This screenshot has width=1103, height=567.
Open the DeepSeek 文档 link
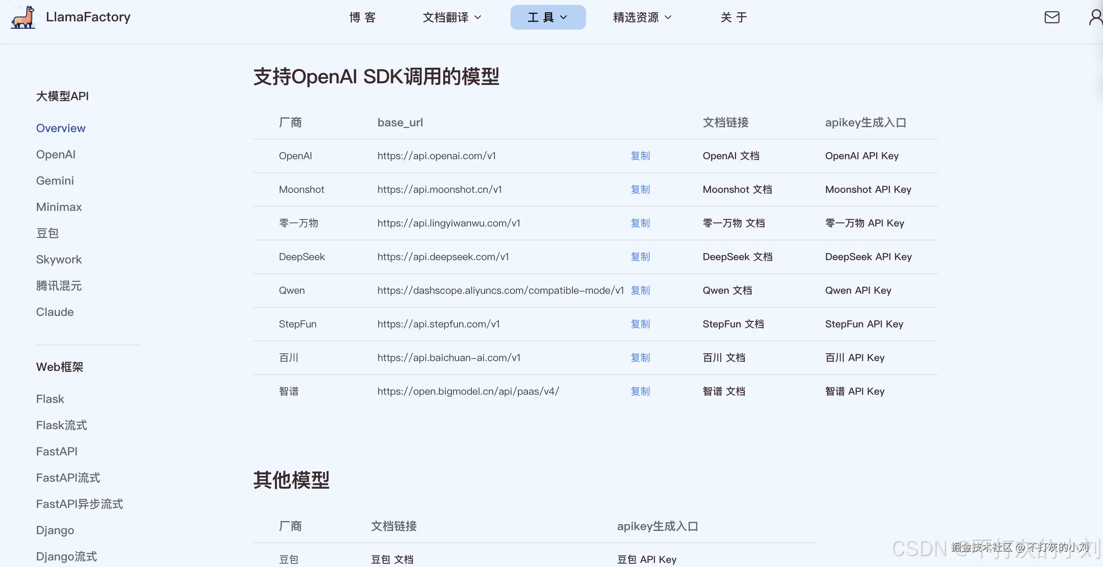click(737, 256)
